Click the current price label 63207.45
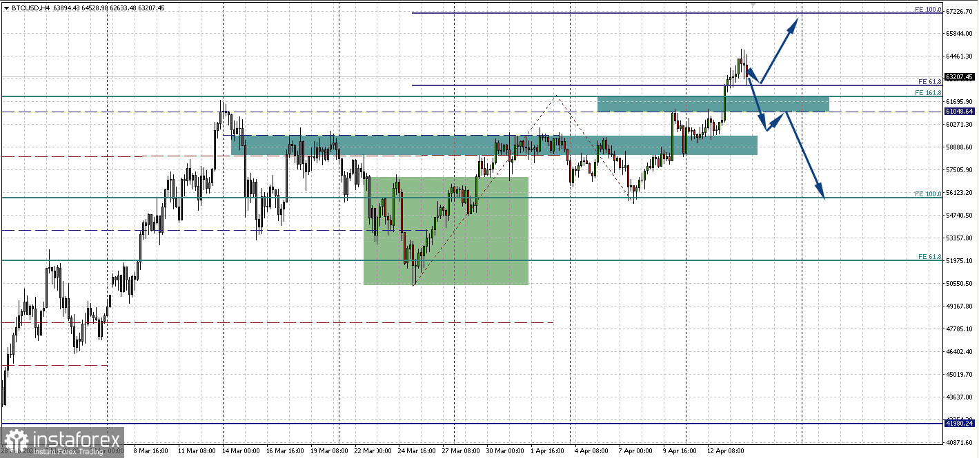 [960, 77]
